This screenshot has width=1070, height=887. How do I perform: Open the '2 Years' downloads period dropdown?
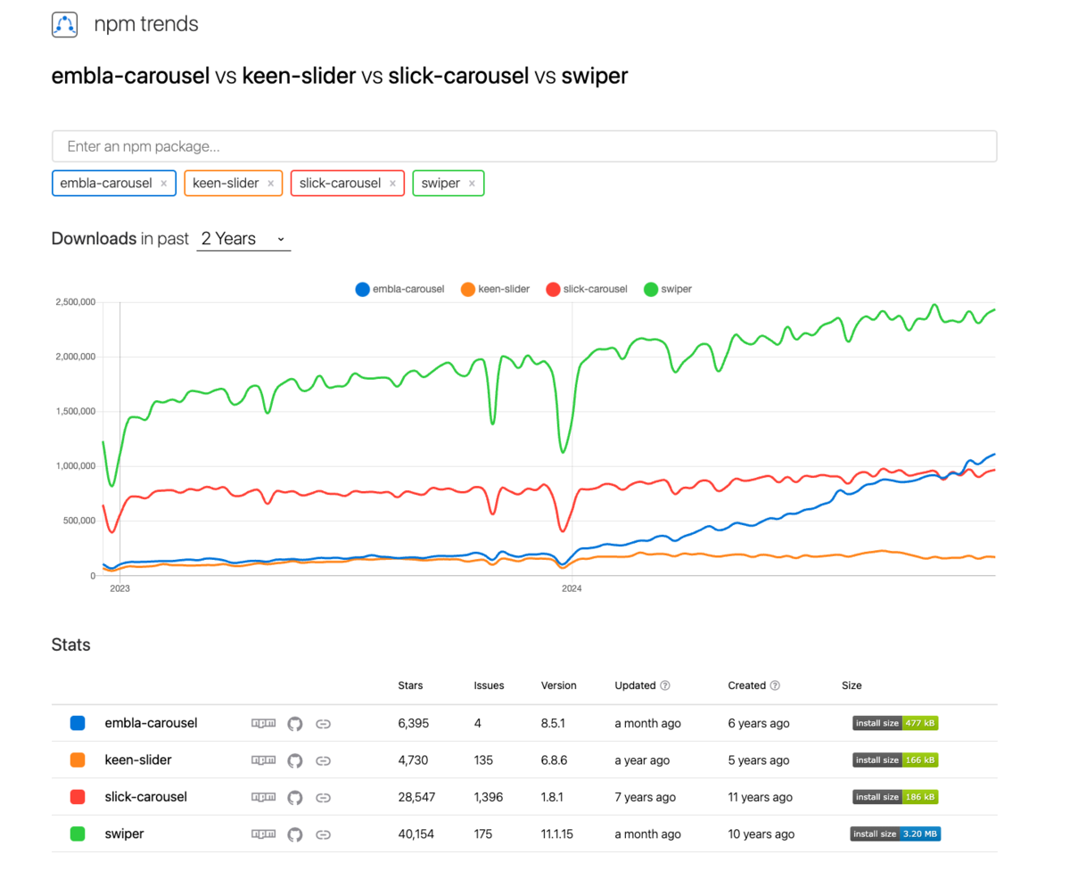(243, 239)
